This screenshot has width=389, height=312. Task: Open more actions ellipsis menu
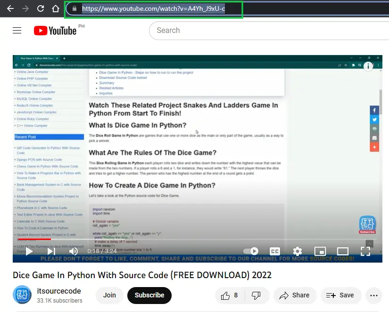pos(373,296)
